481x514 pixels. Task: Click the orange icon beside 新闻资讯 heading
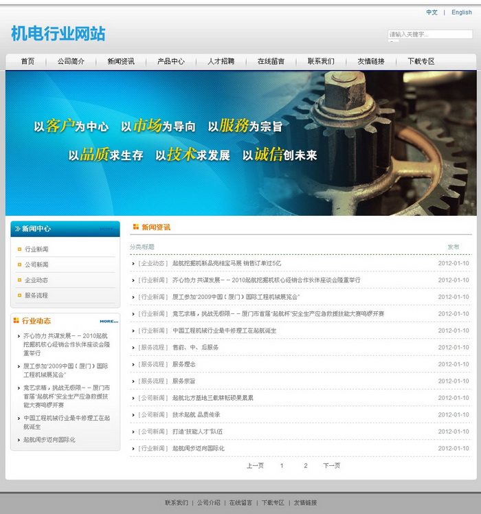pos(135,227)
